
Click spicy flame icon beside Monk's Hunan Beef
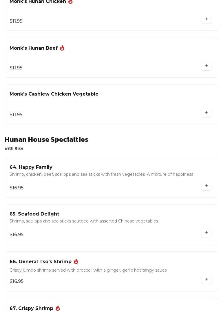click(x=62, y=48)
